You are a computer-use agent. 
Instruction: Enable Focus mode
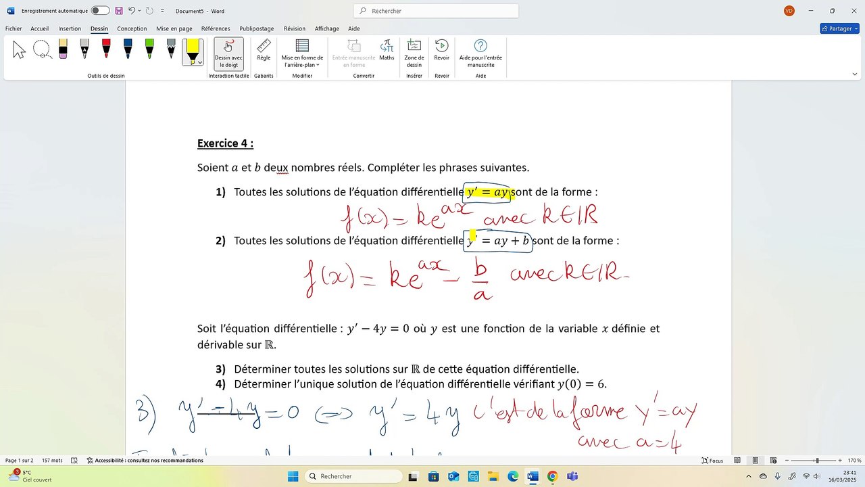click(x=712, y=461)
